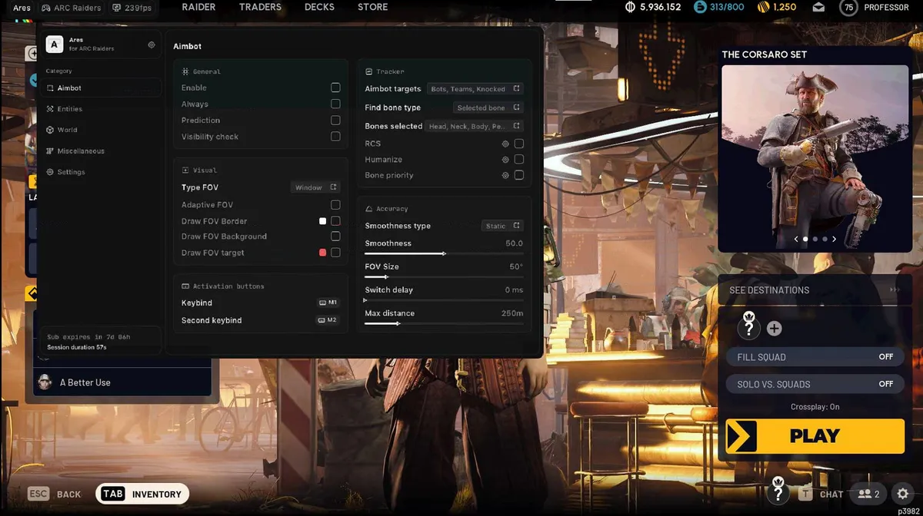Toggle the Visibility check checkbox

335,137
